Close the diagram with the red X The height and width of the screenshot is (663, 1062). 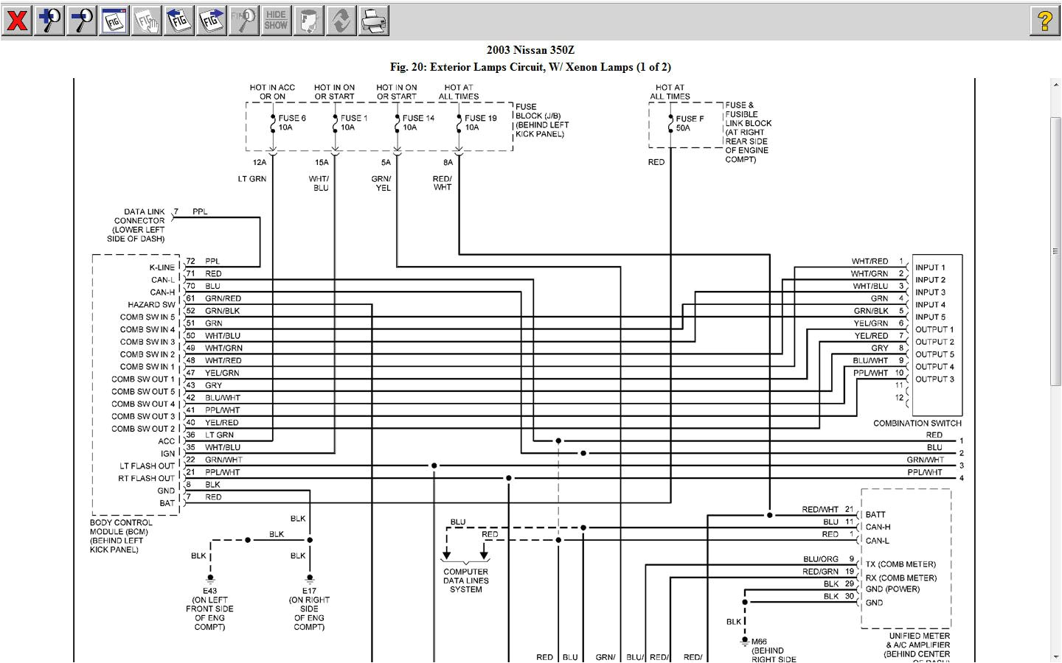click(17, 21)
